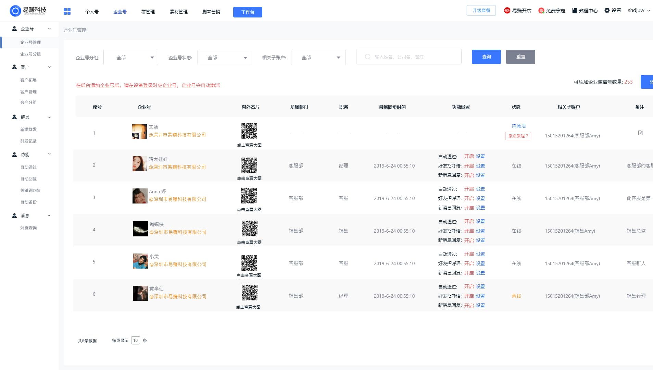Toggle 开启 for 晴天娃娃 好友招呼语
Screen dimensions: 653x370
(469, 166)
